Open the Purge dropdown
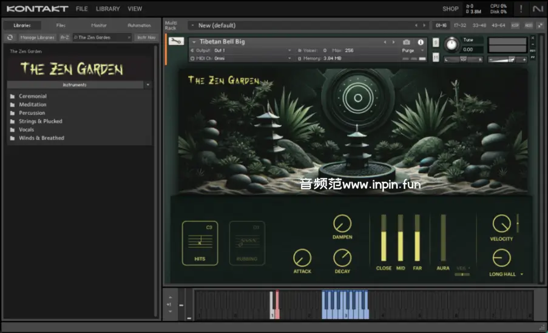Screen dimensions: 548x333 tap(413, 51)
